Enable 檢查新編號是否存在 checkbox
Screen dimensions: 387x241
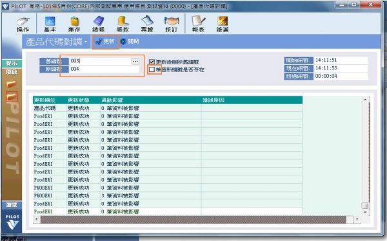pyautogui.click(x=152, y=69)
